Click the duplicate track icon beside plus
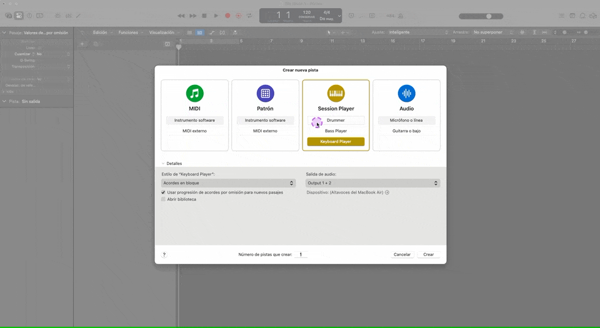 tap(96, 44)
